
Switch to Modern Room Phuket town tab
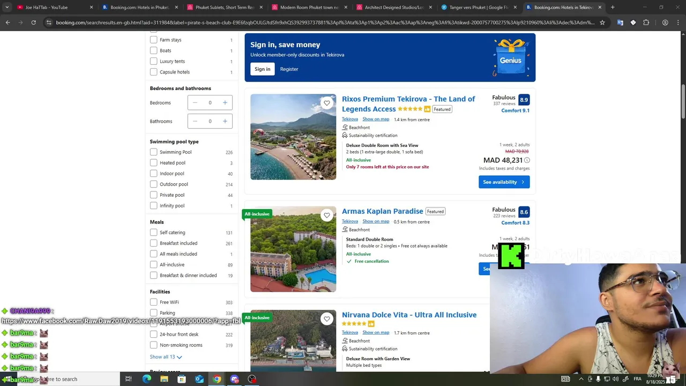click(x=309, y=8)
